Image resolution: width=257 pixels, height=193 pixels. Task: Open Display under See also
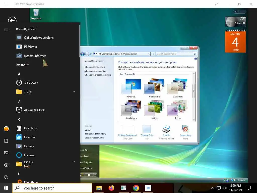pyautogui.click(x=88, y=130)
